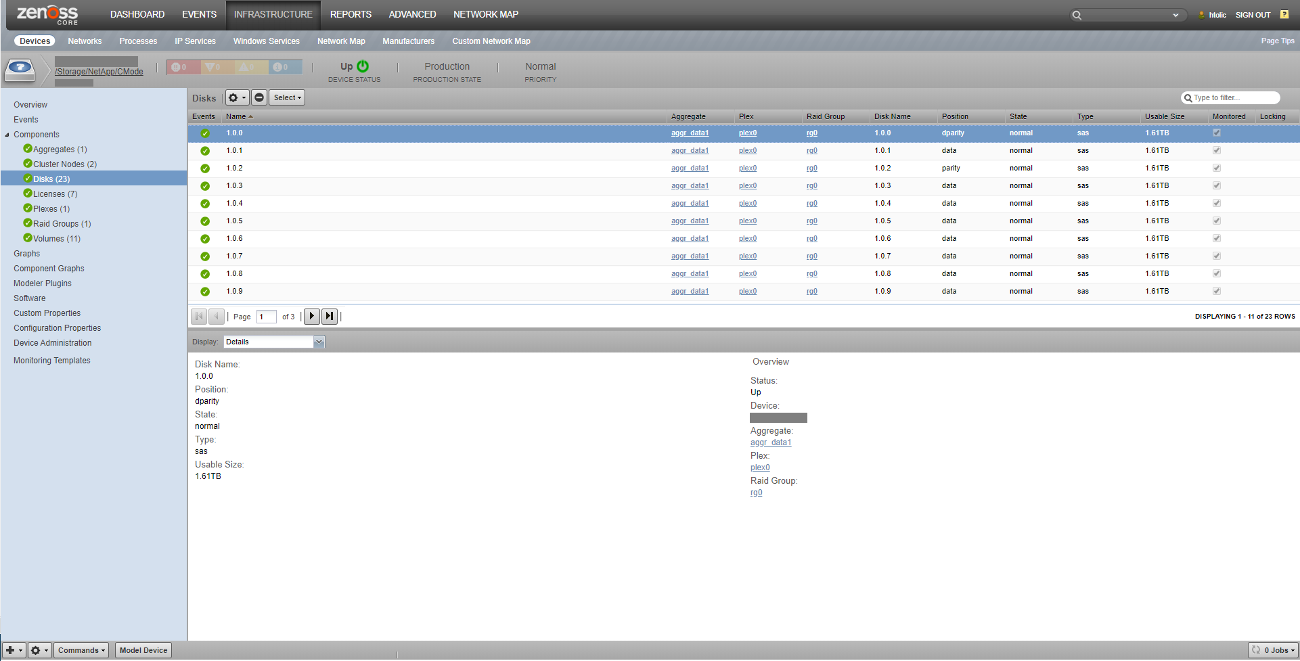
Task: Click the green status icon for disk 1.0.9
Action: click(x=205, y=292)
